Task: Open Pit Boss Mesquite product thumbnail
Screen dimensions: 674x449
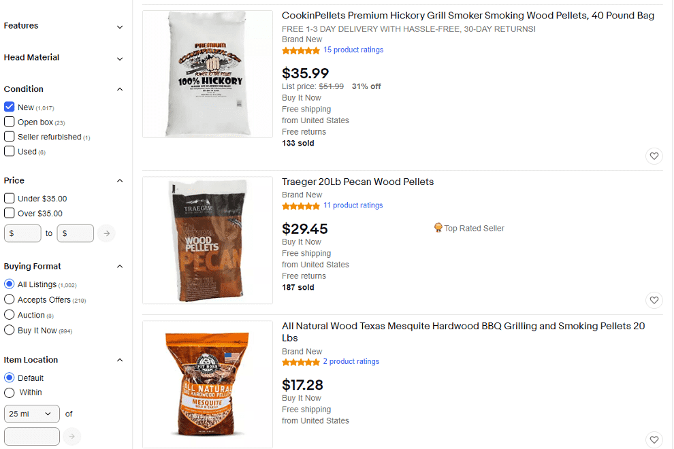Action: (208, 384)
